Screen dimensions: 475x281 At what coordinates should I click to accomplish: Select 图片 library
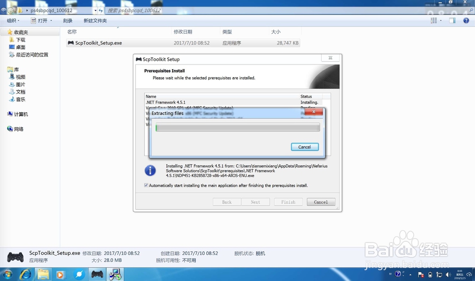[20, 85]
